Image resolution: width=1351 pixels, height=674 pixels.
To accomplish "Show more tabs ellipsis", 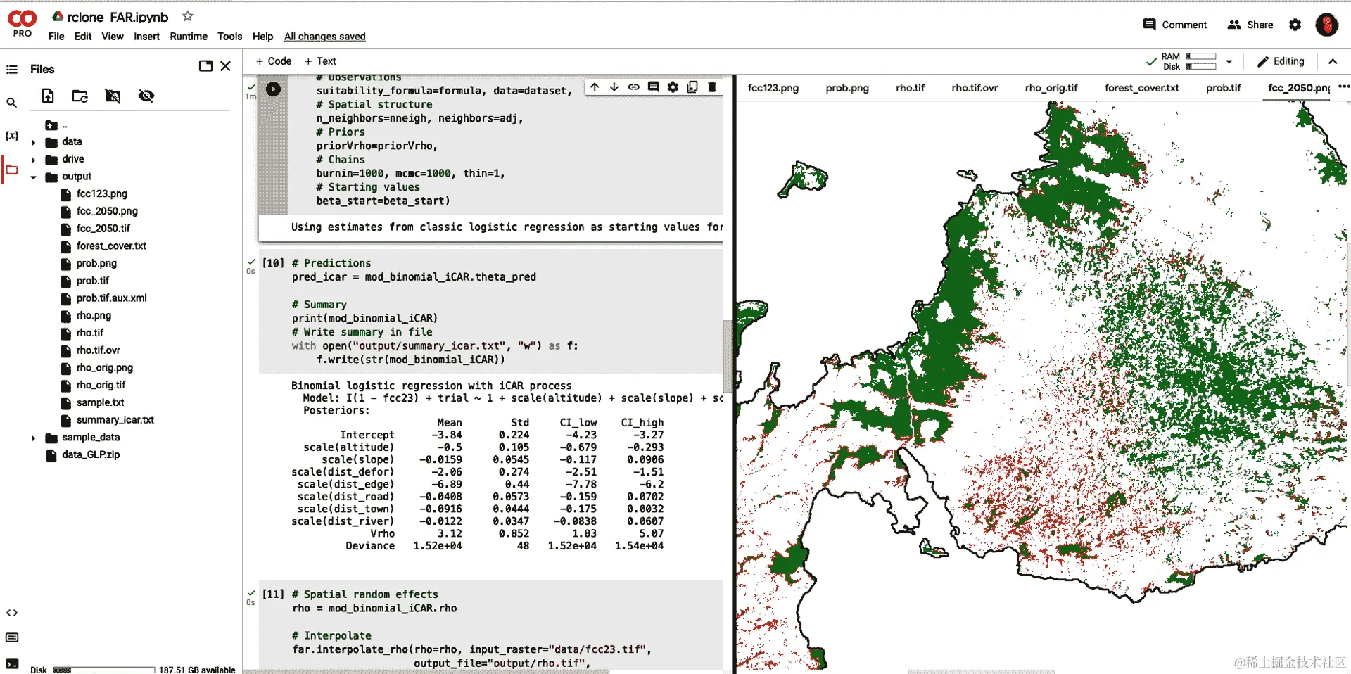I will tap(1343, 87).
